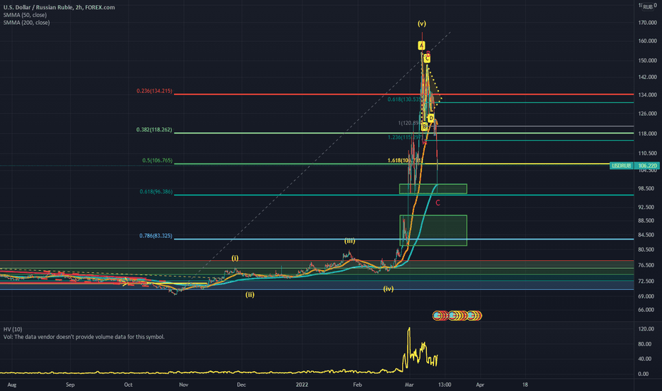Select the yellow C wave label
The image size is (662, 391).
(428, 59)
